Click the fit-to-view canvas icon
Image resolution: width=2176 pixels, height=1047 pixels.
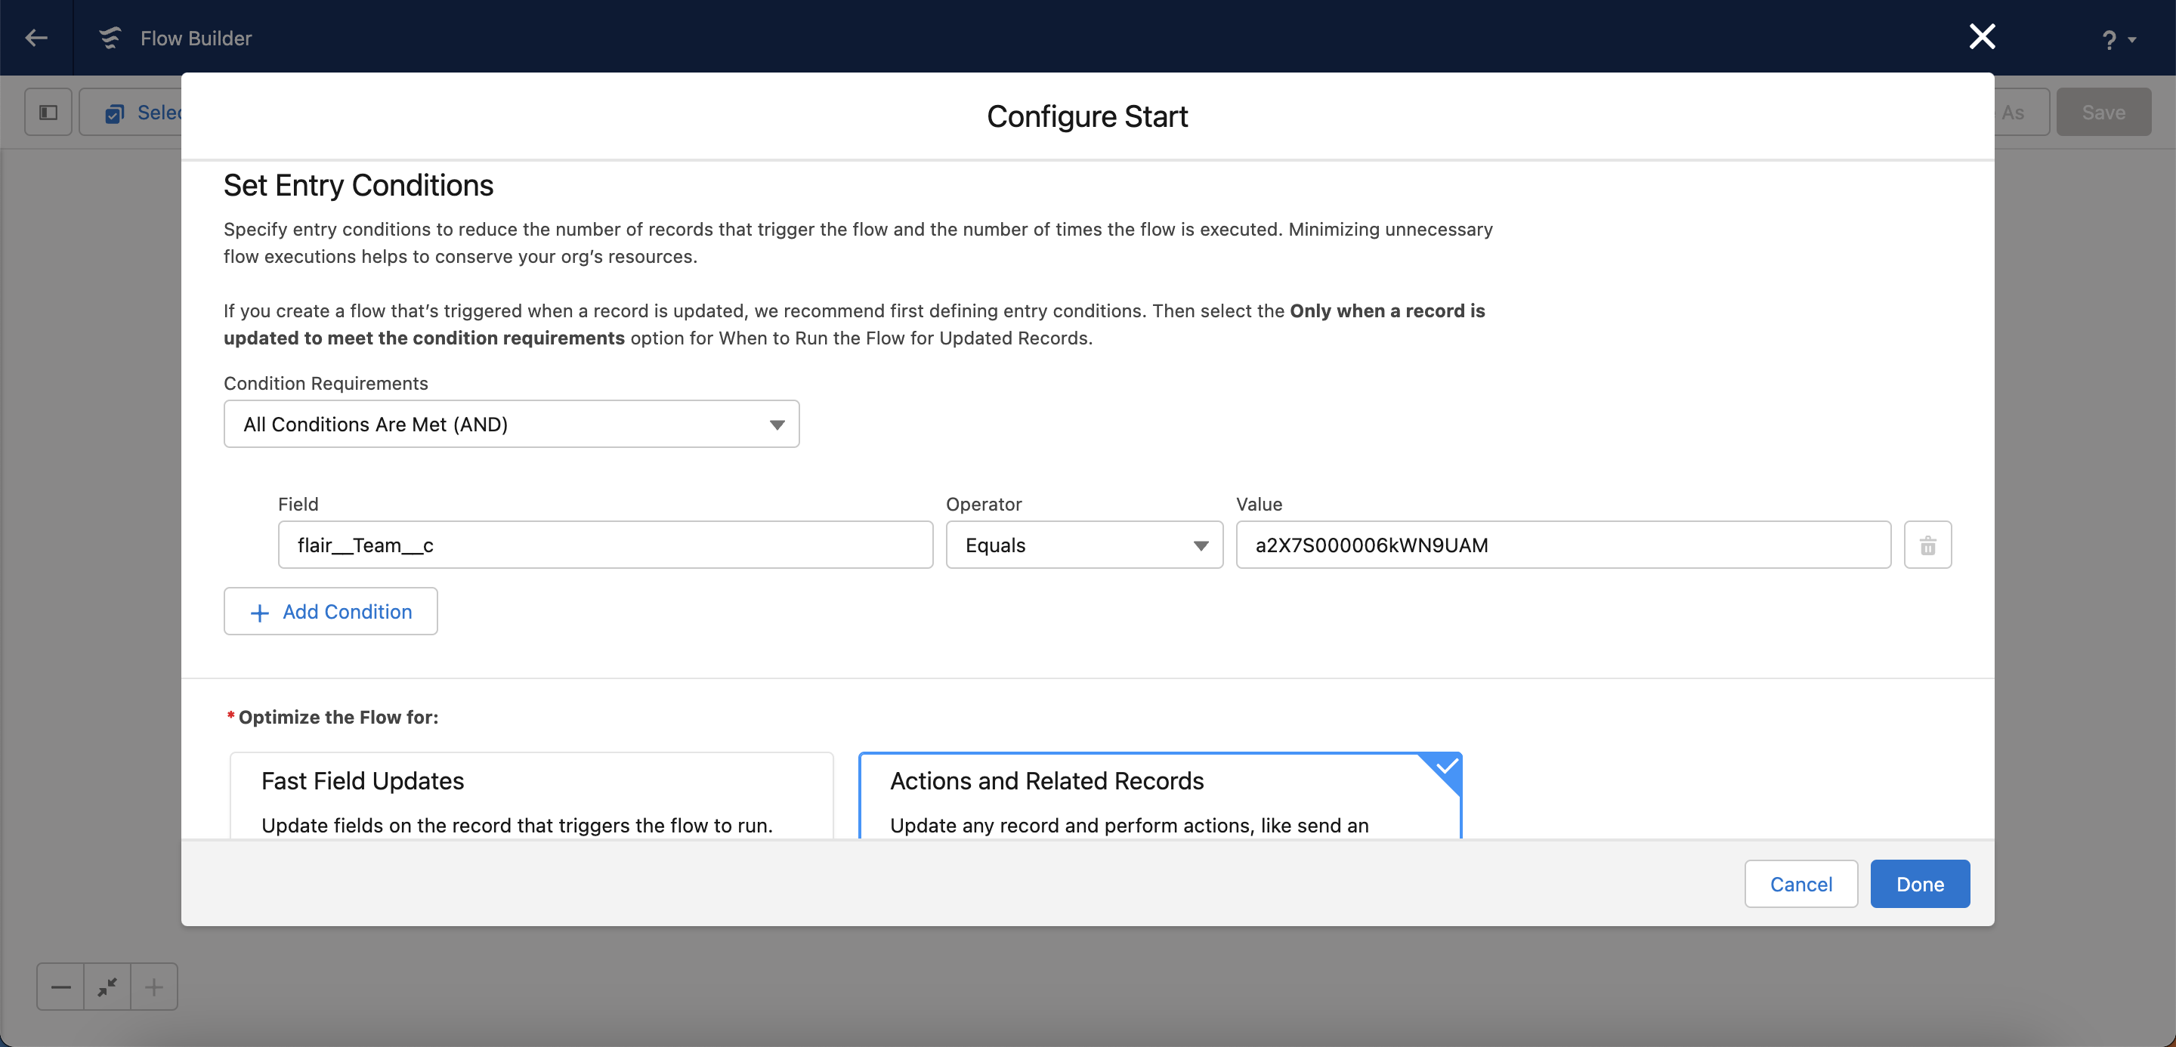tap(107, 987)
